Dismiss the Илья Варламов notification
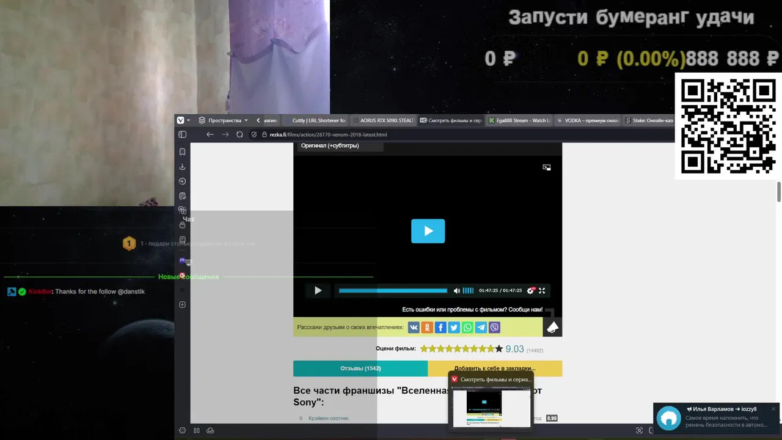The image size is (782, 440). (x=773, y=409)
